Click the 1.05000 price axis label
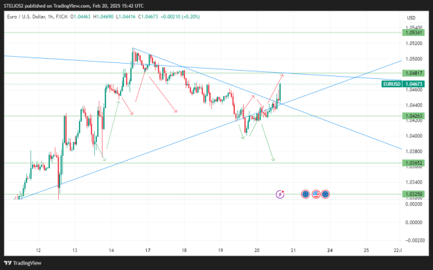 click(414, 59)
